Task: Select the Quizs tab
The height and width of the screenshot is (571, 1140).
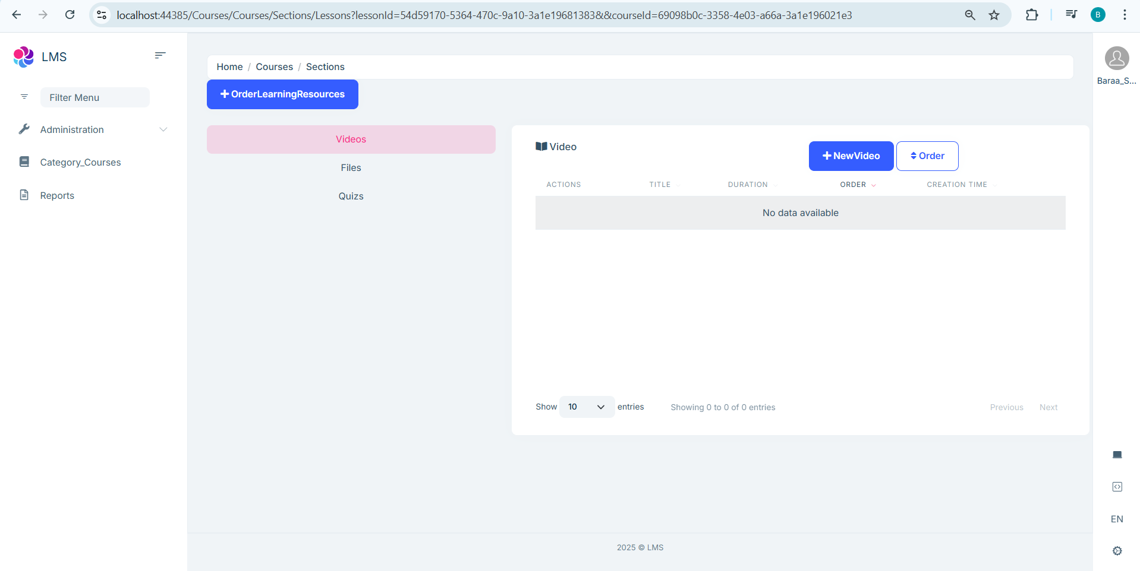Action: click(x=351, y=196)
